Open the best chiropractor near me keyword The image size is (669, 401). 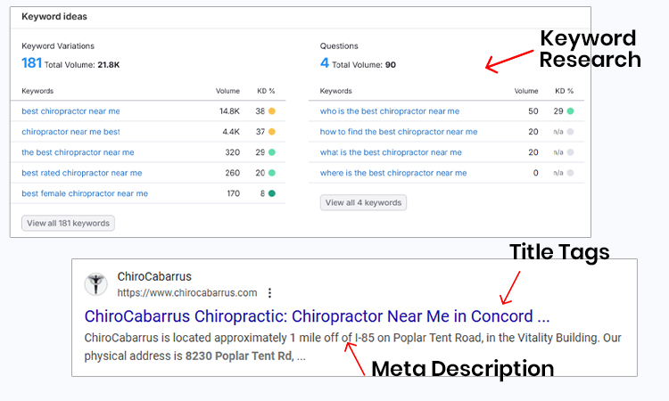click(70, 111)
